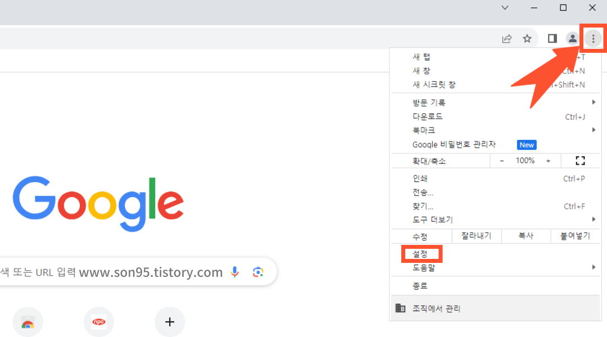Select 새 창 menu item
Image resolution: width=607 pixels, height=337 pixels.
tap(495, 71)
